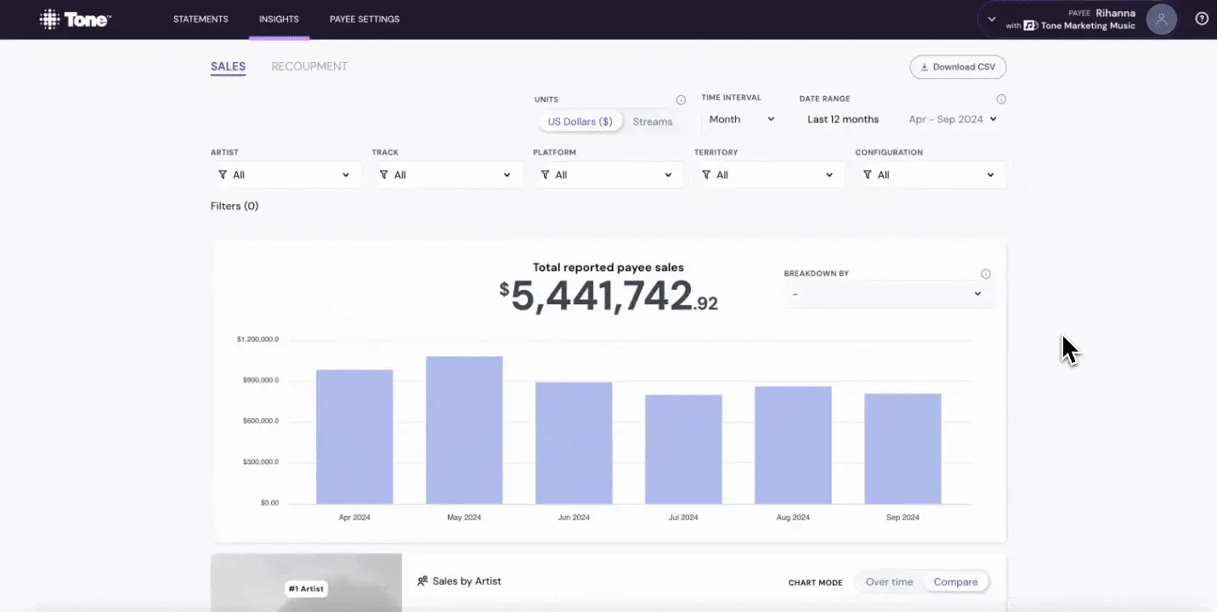
Task: Click the Units info icon
Action: point(681,99)
